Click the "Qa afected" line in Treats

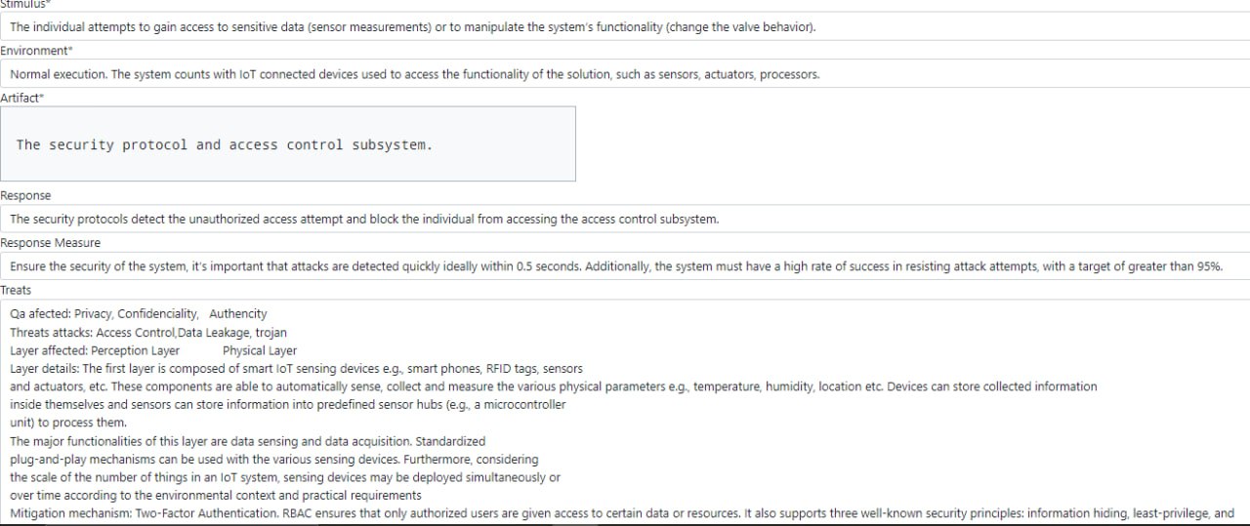[x=138, y=314]
